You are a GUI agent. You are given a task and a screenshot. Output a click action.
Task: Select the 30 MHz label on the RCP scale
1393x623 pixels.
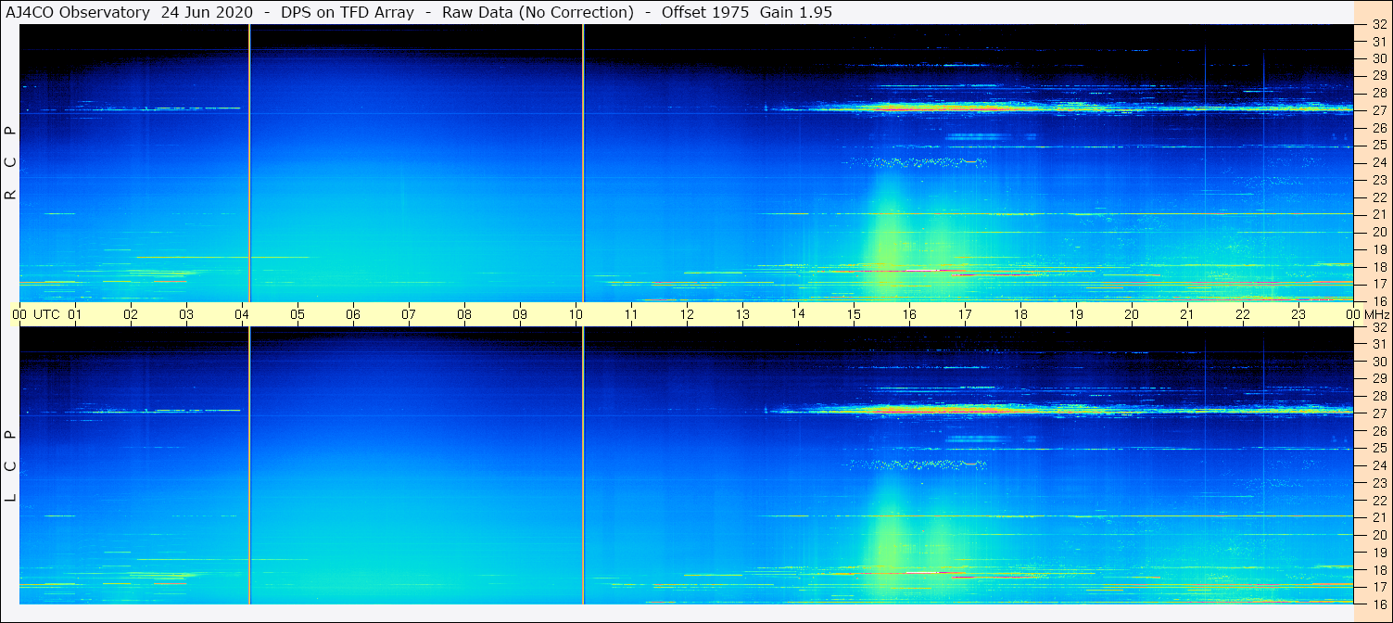pyautogui.click(x=1379, y=58)
